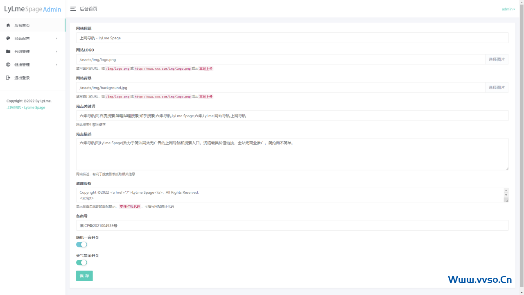The height and width of the screenshot is (295, 524).
Task: Click the 备案号 input field
Action: coord(292,225)
